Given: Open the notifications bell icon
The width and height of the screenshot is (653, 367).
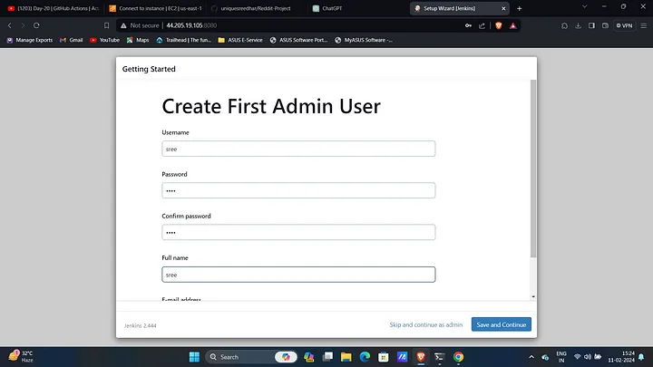Looking at the screenshot, I should point(641,357).
